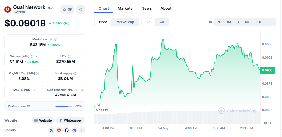
Task: Switch to line chart view icon
Action: (148, 22)
